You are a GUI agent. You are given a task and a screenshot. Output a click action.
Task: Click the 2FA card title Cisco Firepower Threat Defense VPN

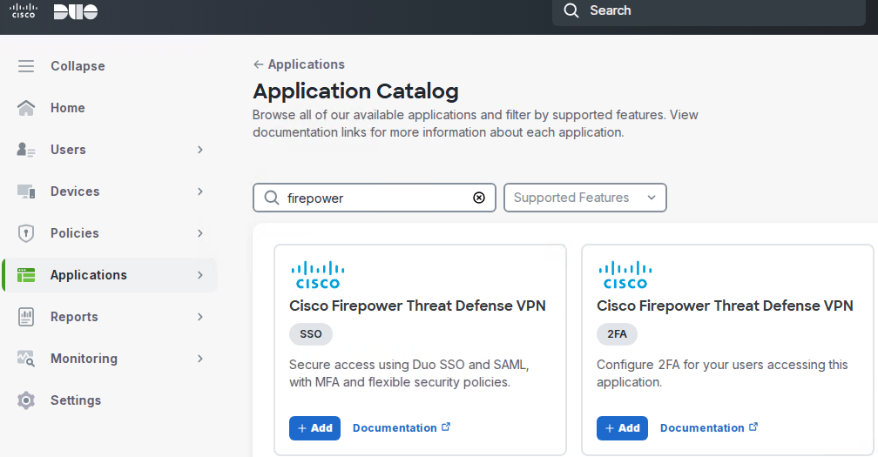tap(725, 306)
